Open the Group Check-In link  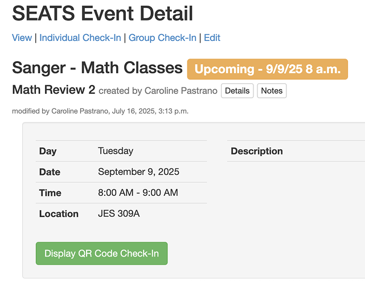162,38
